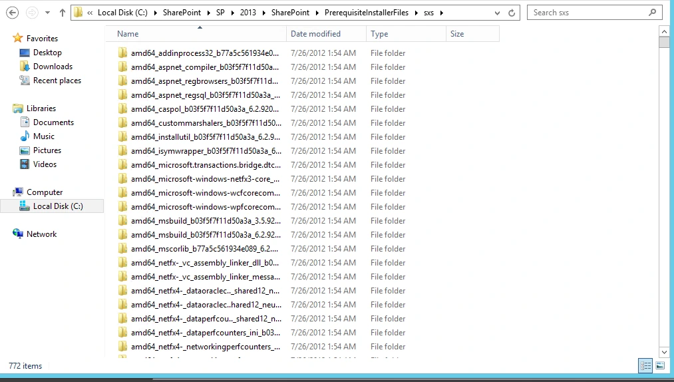Image resolution: width=674 pixels, height=382 pixels.
Task: Click the search magnifier icon
Action: point(652,13)
